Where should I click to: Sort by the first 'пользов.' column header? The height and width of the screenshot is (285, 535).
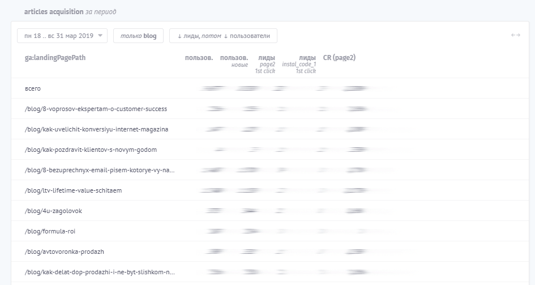coord(199,58)
